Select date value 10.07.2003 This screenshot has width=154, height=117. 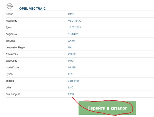tap(74, 27)
